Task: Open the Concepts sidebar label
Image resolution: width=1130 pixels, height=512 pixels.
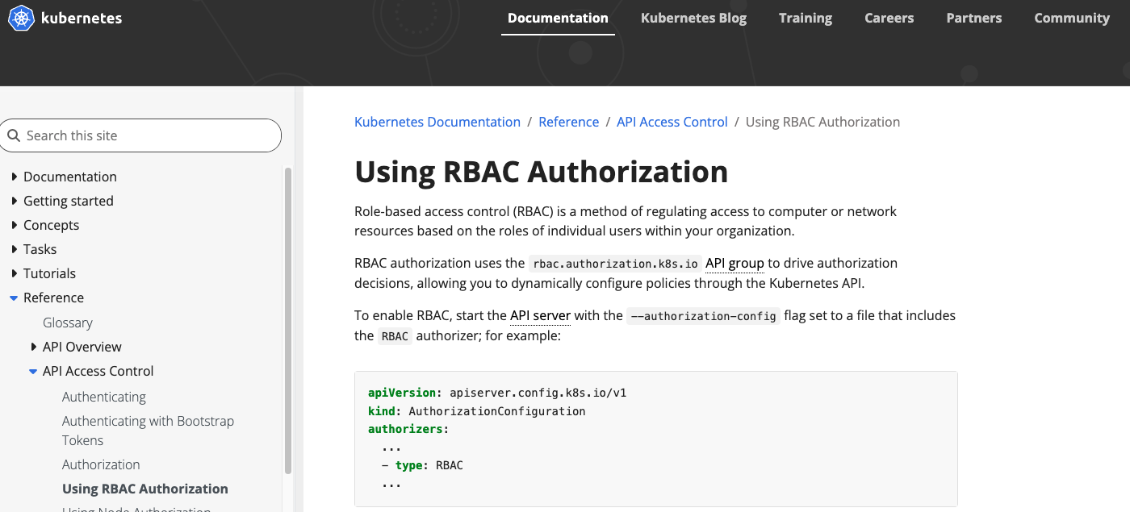Action: (x=52, y=225)
